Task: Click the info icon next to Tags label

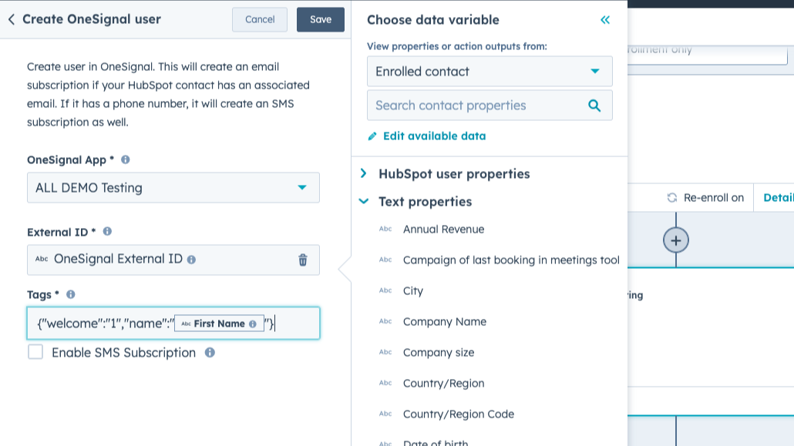Action: tap(71, 294)
